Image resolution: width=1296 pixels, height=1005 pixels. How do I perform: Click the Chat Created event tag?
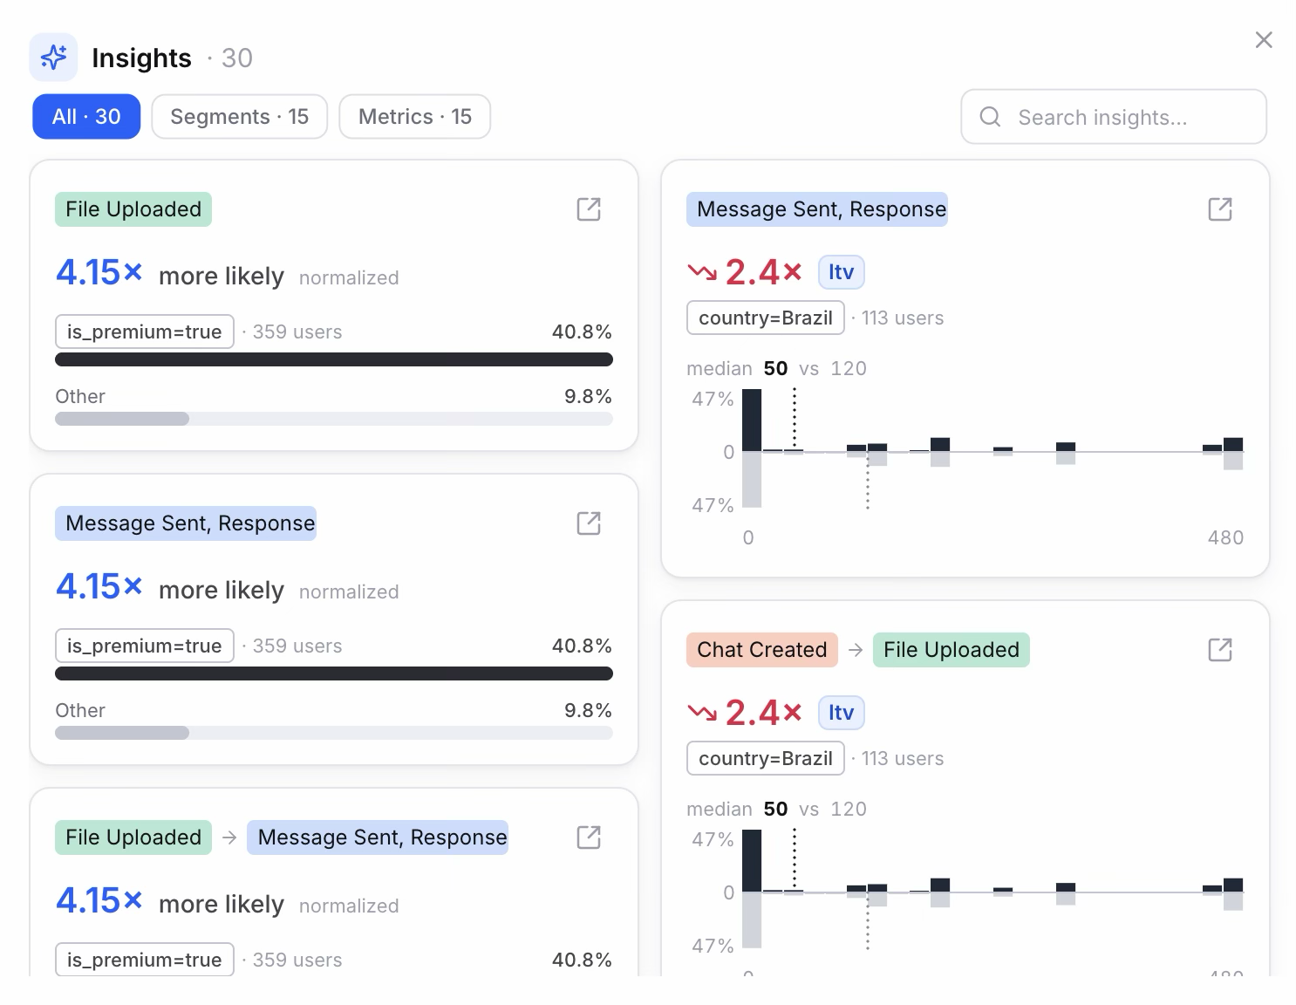[x=762, y=650]
